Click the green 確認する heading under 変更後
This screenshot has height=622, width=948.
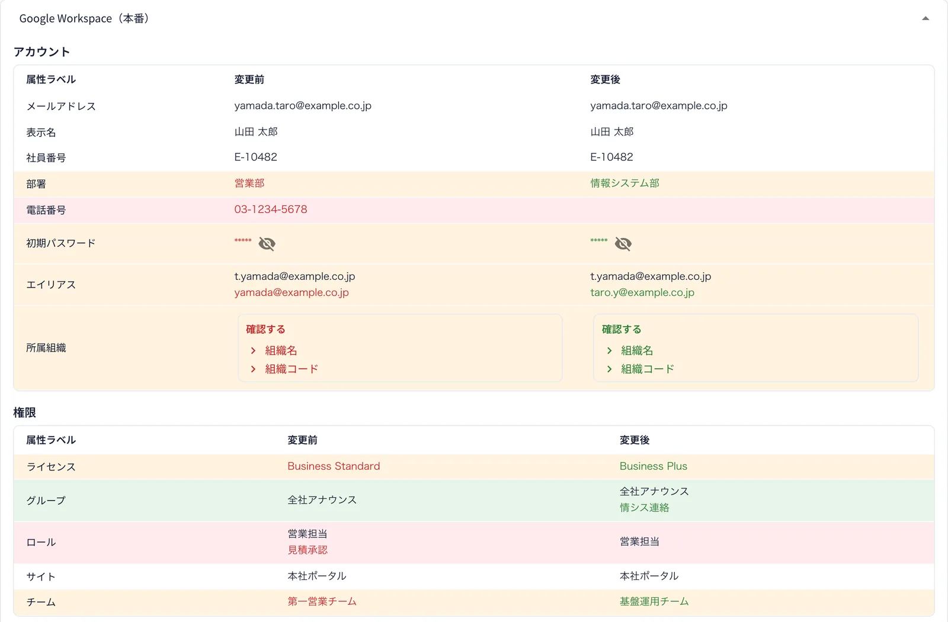(622, 329)
